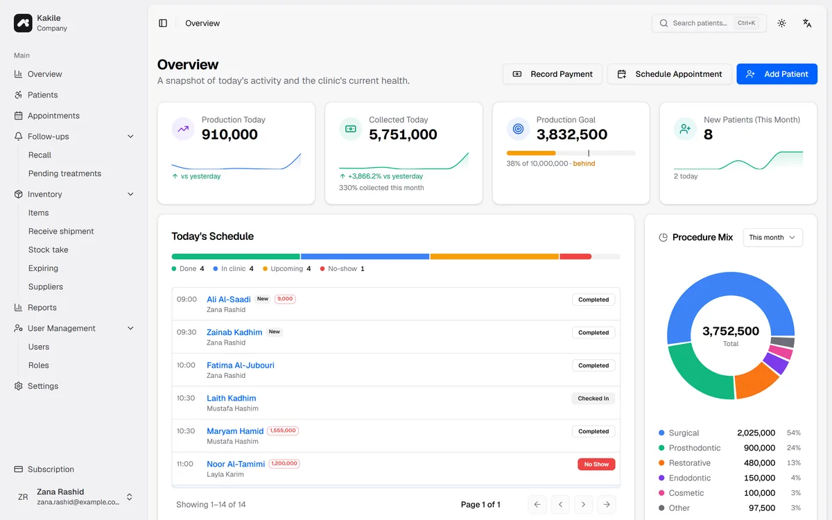Image resolution: width=832 pixels, height=520 pixels.
Task: Click the Procedure Mix pie chart icon
Action: tap(663, 237)
